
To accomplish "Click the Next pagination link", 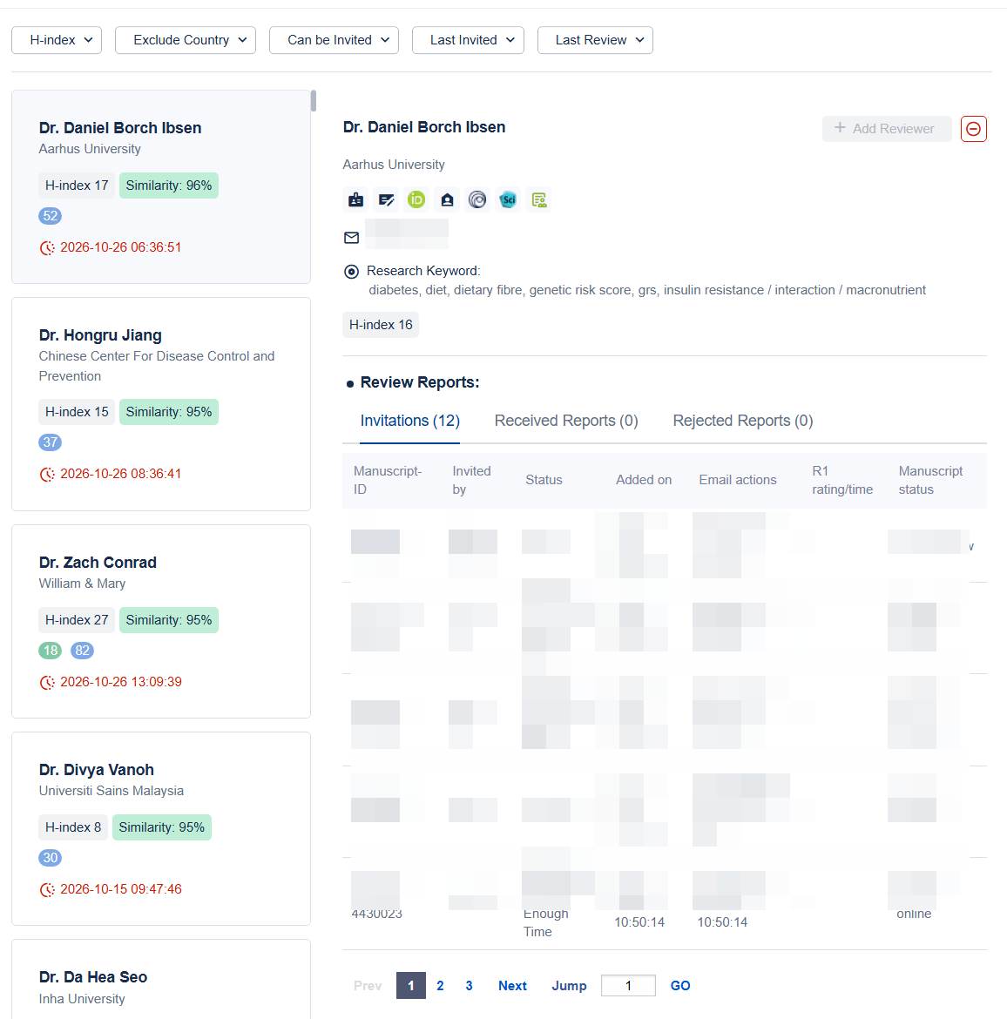I will (x=512, y=986).
